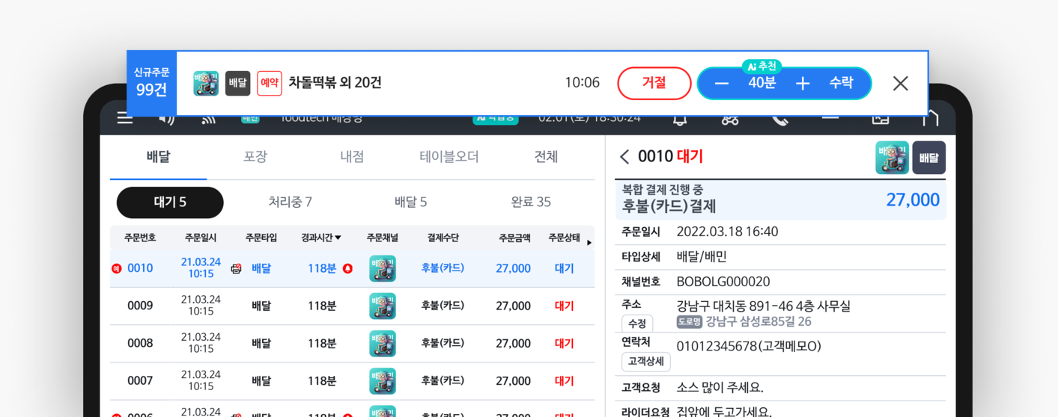Click the red alarm icon beside 118분 in row 0010
This screenshot has height=417, width=1058.
tap(347, 268)
